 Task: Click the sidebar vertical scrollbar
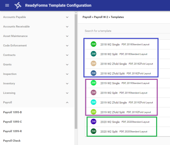[x=76, y=71]
